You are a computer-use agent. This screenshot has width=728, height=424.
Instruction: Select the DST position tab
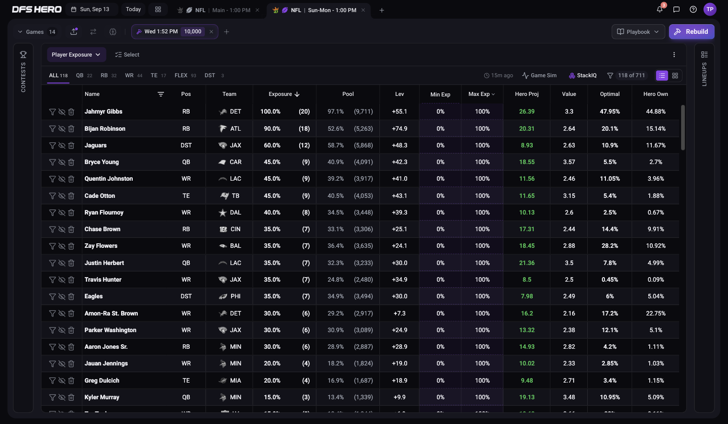point(214,75)
